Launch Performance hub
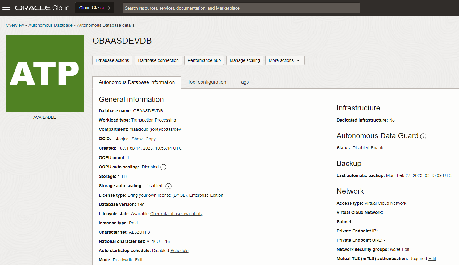 tap(204, 60)
